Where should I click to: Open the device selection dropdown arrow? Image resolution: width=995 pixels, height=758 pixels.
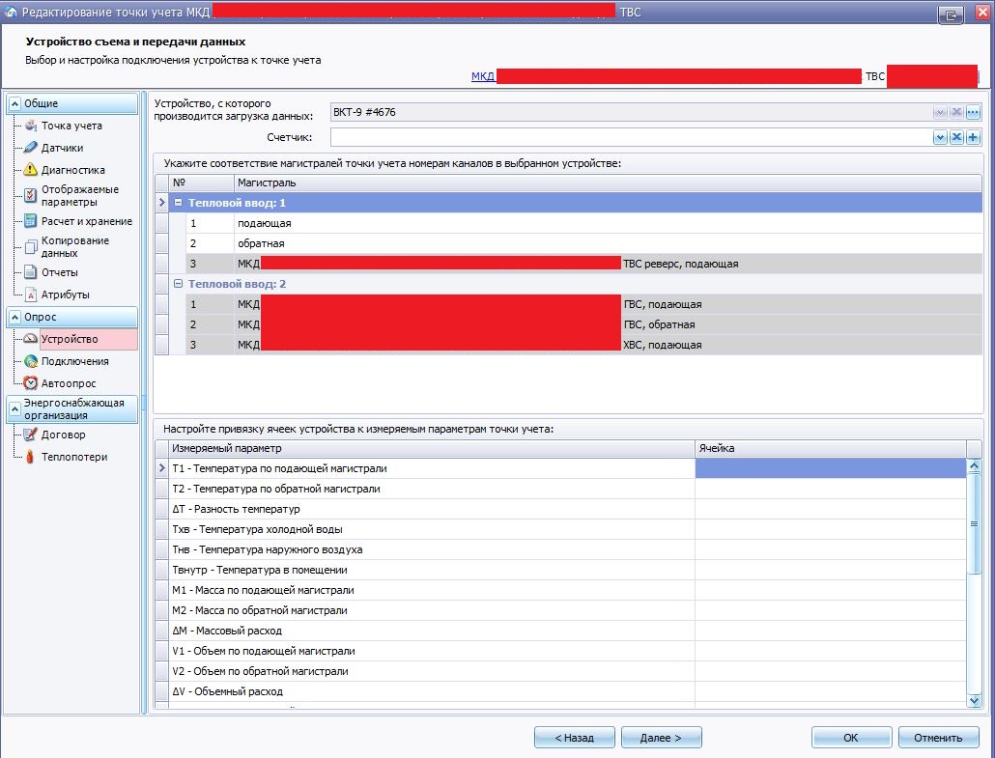(940, 112)
